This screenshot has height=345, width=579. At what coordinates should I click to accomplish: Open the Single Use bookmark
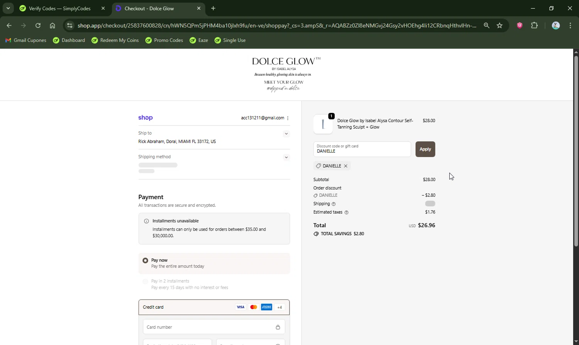click(x=230, y=40)
